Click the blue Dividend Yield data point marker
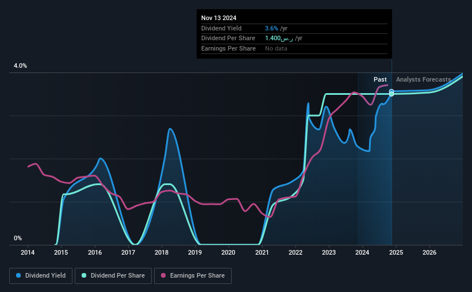472x292 pixels. tap(392, 91)
